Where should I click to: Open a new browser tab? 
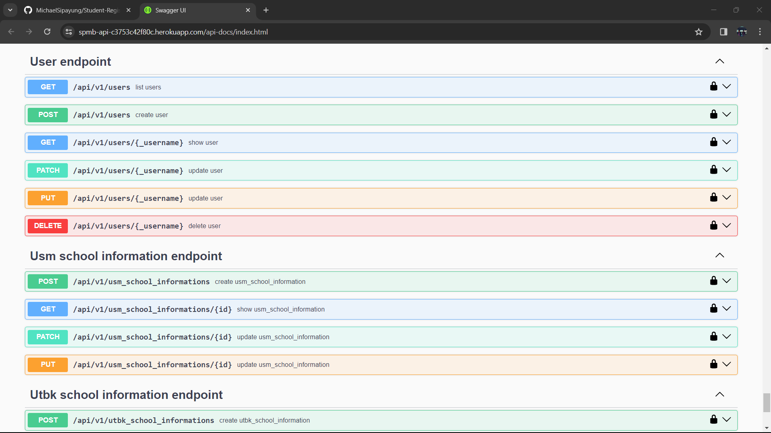click(x=266, y=10)
